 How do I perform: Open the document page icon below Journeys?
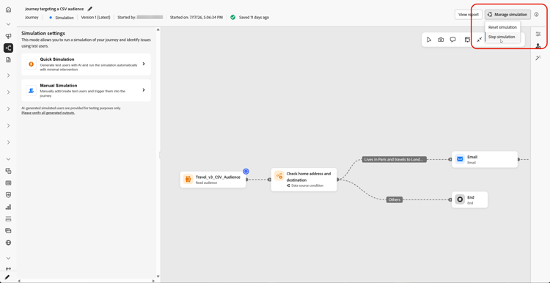pyautogui.click(x=8, y=60)
